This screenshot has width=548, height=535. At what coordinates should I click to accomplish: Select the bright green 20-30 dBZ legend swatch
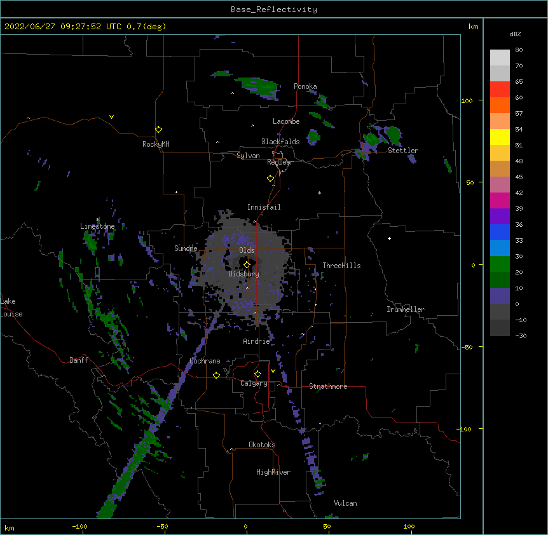500,264
